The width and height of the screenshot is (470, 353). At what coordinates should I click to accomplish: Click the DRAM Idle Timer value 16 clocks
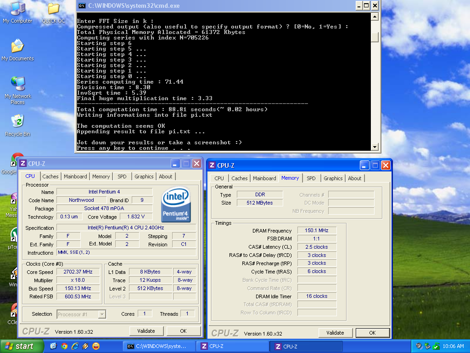[317, 296]
